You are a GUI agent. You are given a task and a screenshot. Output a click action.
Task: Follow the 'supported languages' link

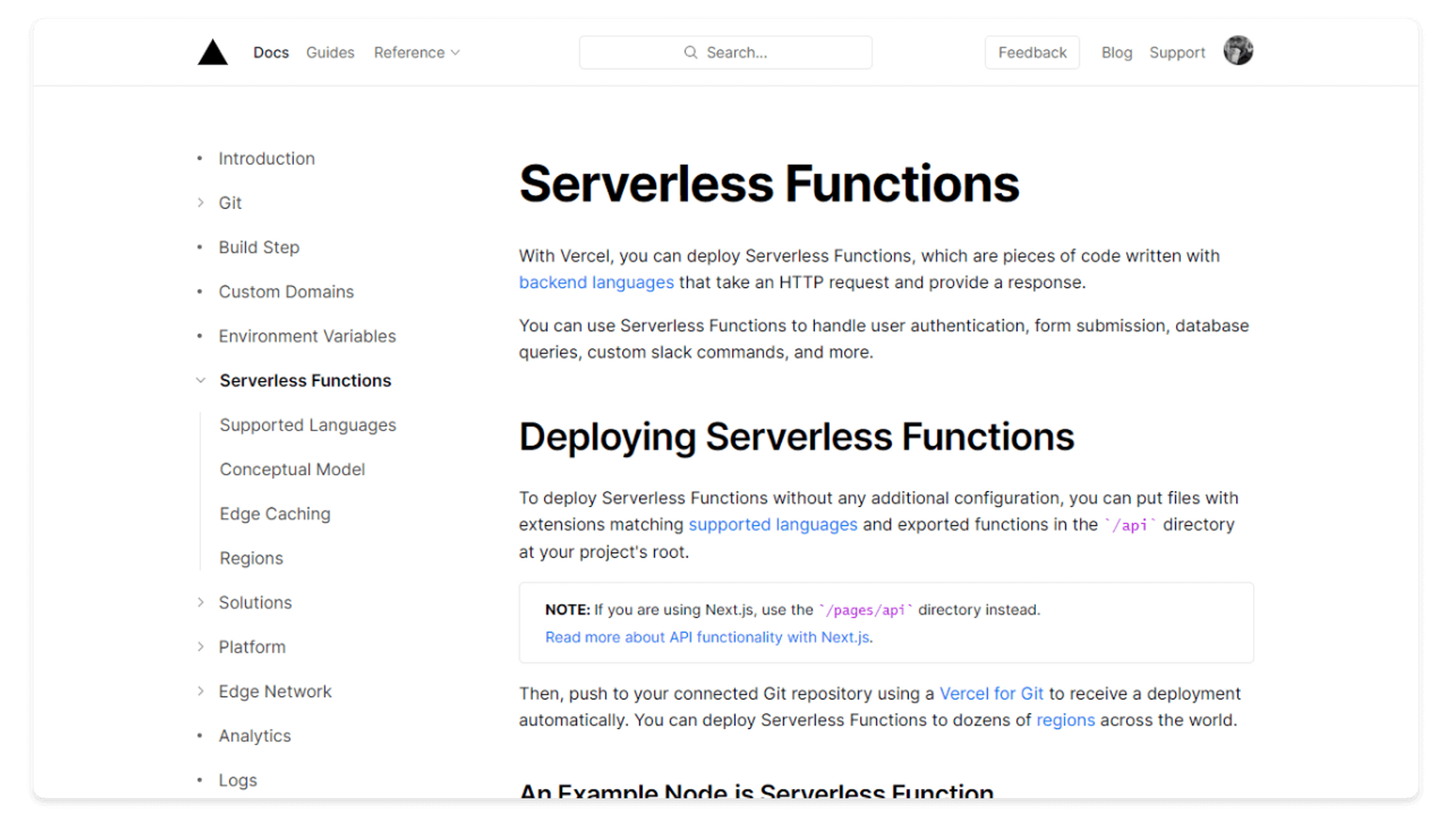(773, 525)
